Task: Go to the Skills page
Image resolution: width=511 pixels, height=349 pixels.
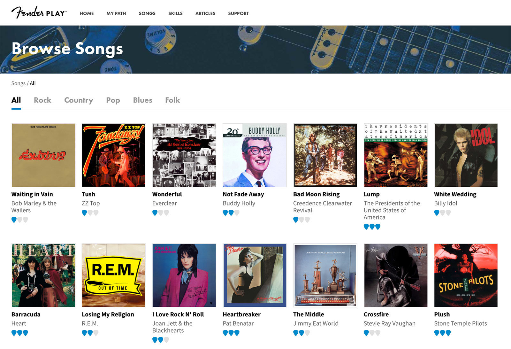Action: pyautogui.click(x=175, y=13)
